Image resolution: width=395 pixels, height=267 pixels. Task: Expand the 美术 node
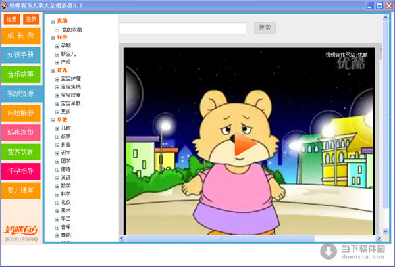click(57, 211)
